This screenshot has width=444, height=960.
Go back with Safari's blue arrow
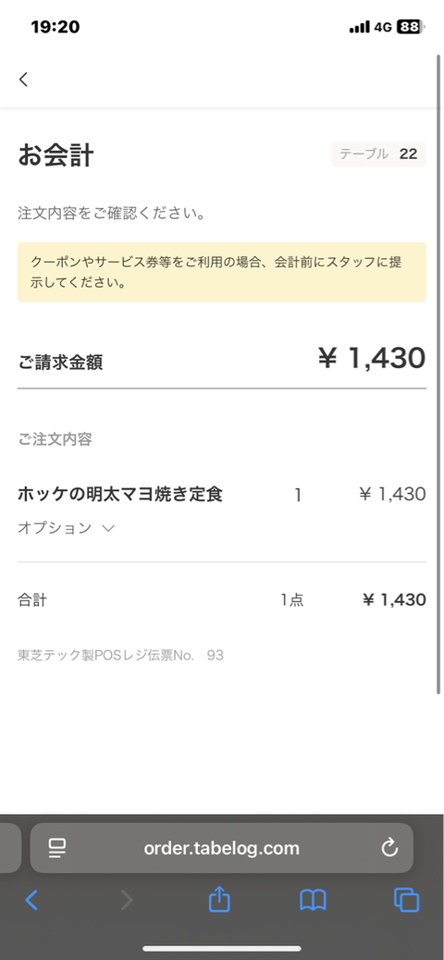(31, 900)
